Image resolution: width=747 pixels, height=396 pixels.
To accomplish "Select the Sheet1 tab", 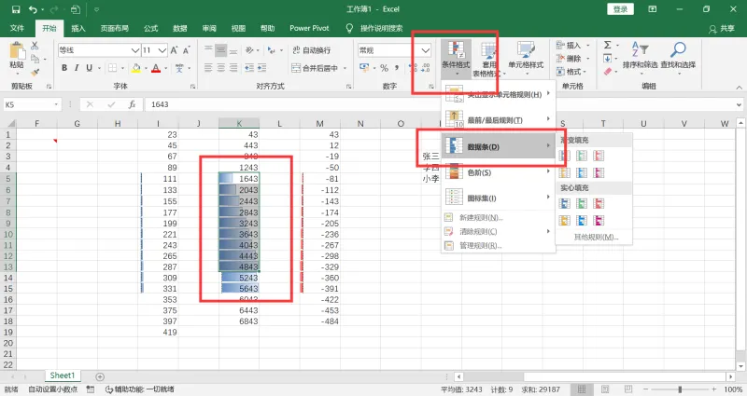I will tap(63, 376).
